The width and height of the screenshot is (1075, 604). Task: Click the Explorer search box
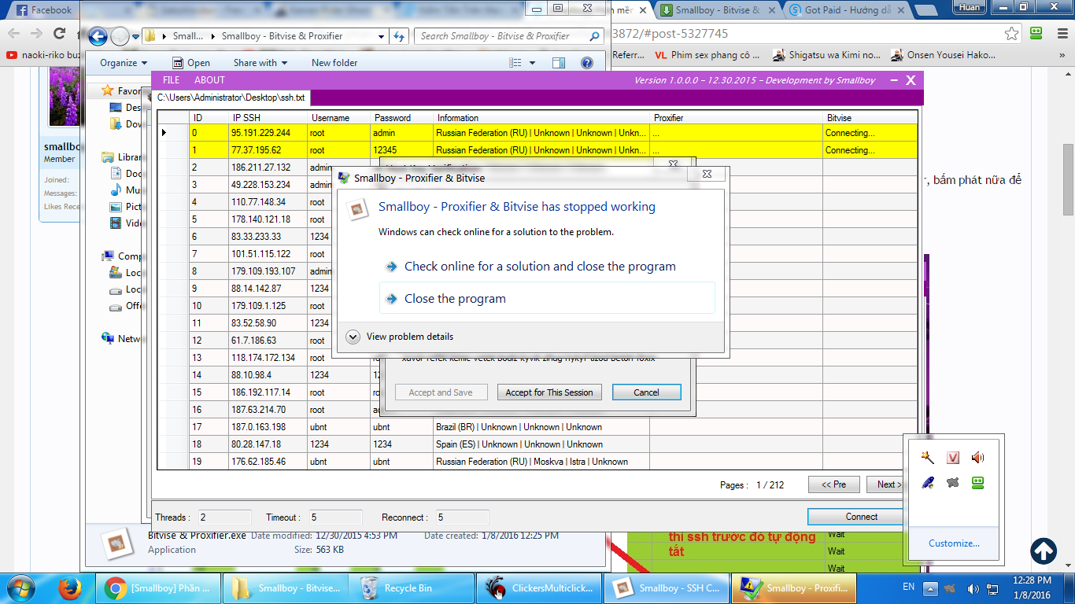[510, 36]
